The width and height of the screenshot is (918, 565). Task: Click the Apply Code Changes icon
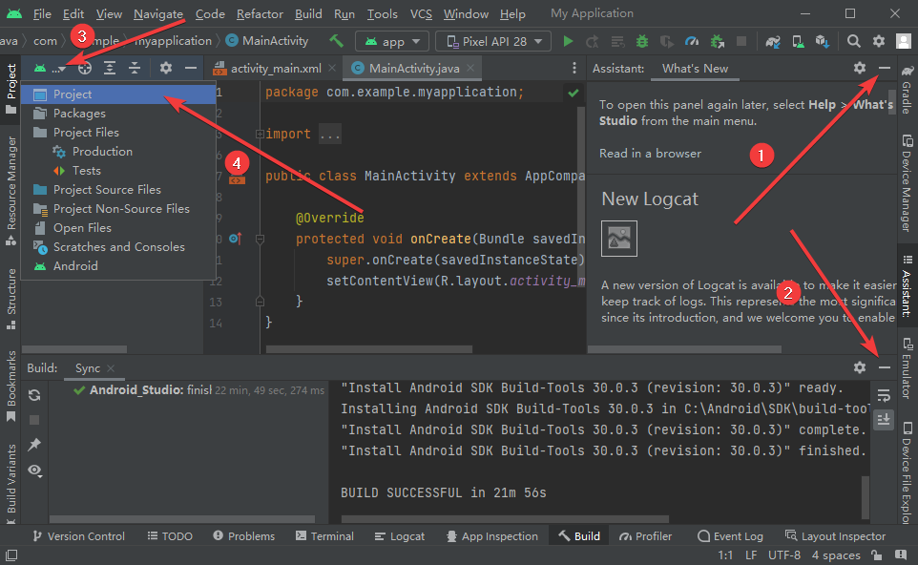pyautogui.click(x=617, y=41)
